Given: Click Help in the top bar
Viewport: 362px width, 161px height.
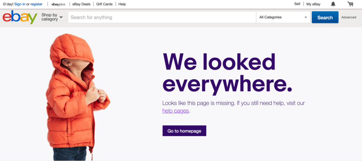Looking at the screenshot, I should point(122,4).
